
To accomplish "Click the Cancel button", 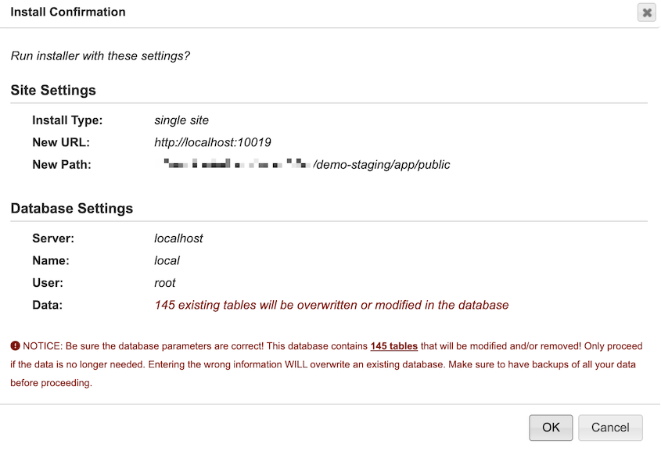I will 610,428.
